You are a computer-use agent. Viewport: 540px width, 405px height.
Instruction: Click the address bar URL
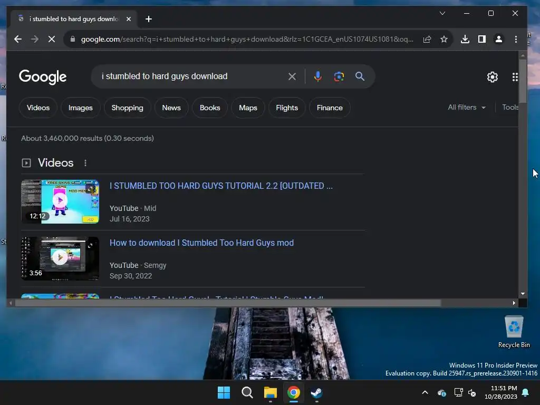click(x=247, y=39)
